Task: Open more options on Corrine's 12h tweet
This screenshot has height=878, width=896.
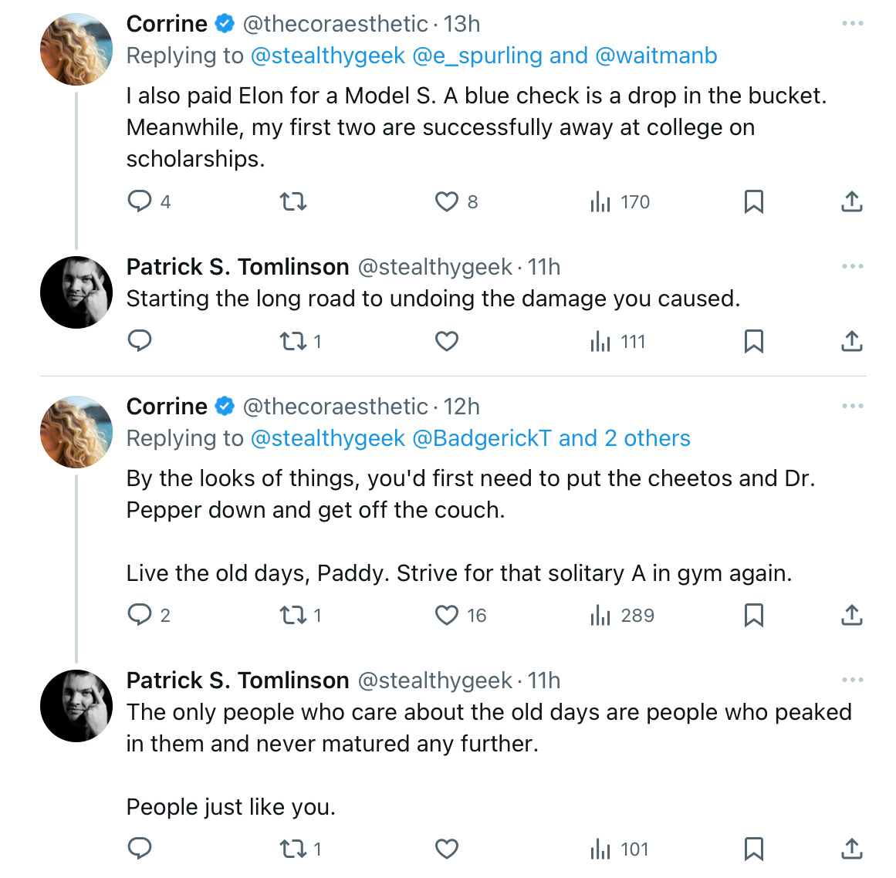Action: tap(853, 406)
